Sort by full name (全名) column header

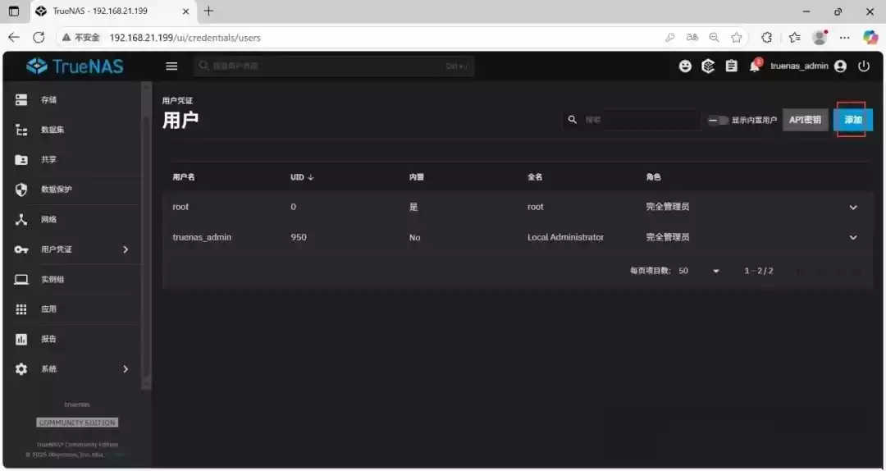(x=535, y=177)
